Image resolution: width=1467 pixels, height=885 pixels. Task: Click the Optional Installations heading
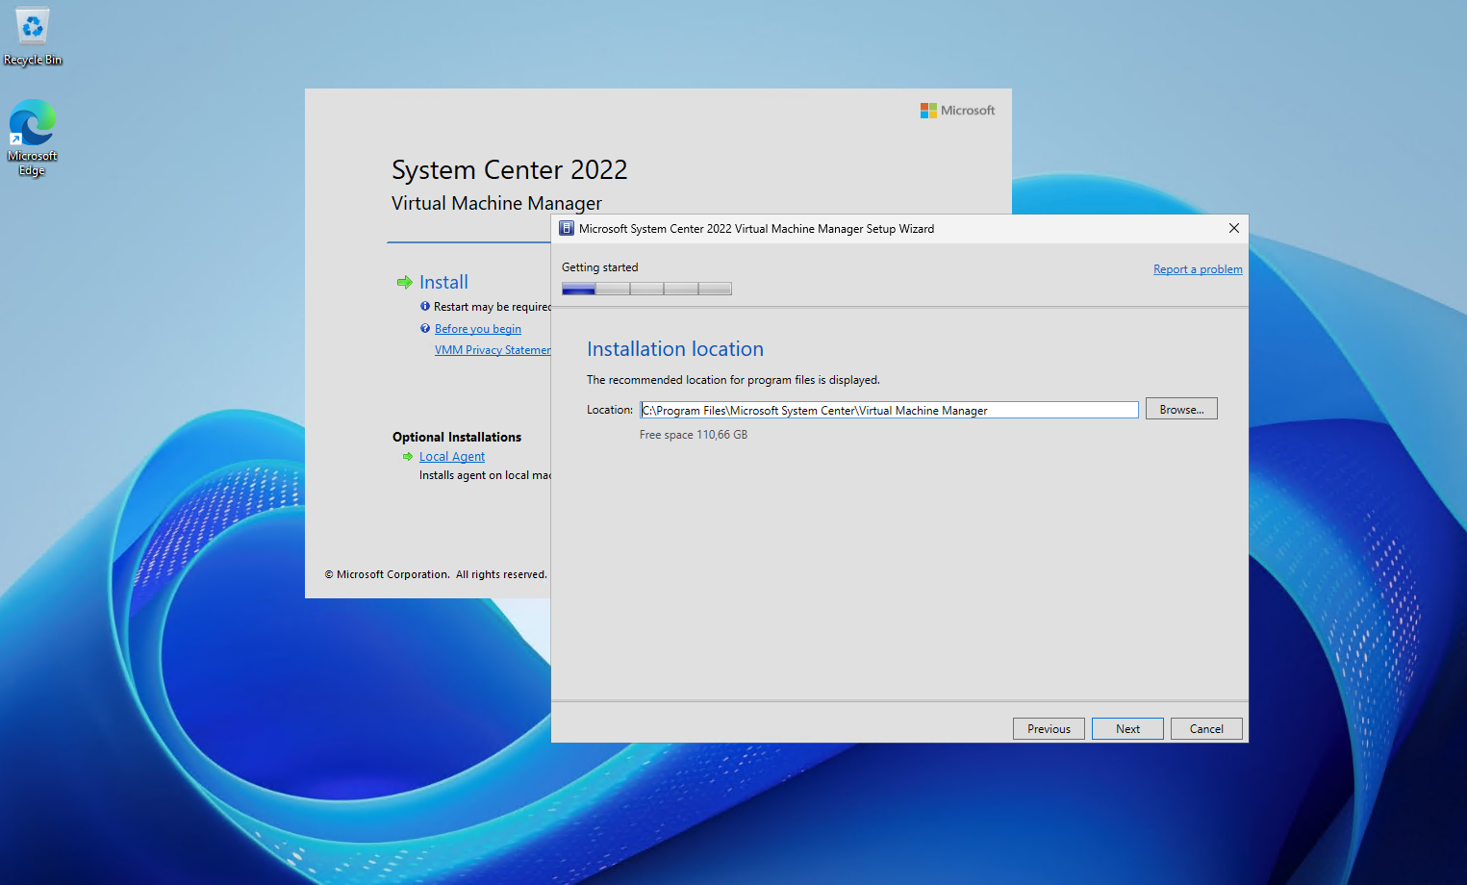(x=457, y=437)
